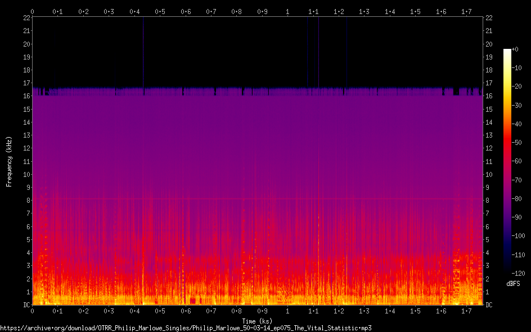The image size is (531, 332).
Task: Click the "0.5" tick on the top time axis
Action: [x=160, y=11]
